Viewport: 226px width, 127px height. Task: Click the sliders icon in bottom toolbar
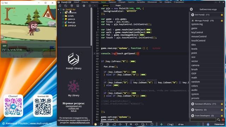(x=108, y=124)
